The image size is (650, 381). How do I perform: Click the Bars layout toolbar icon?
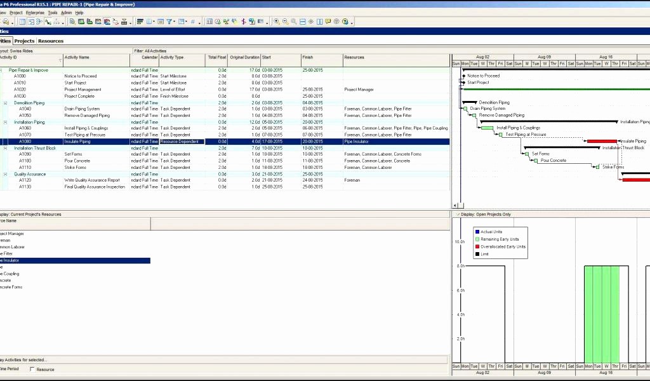140,22
